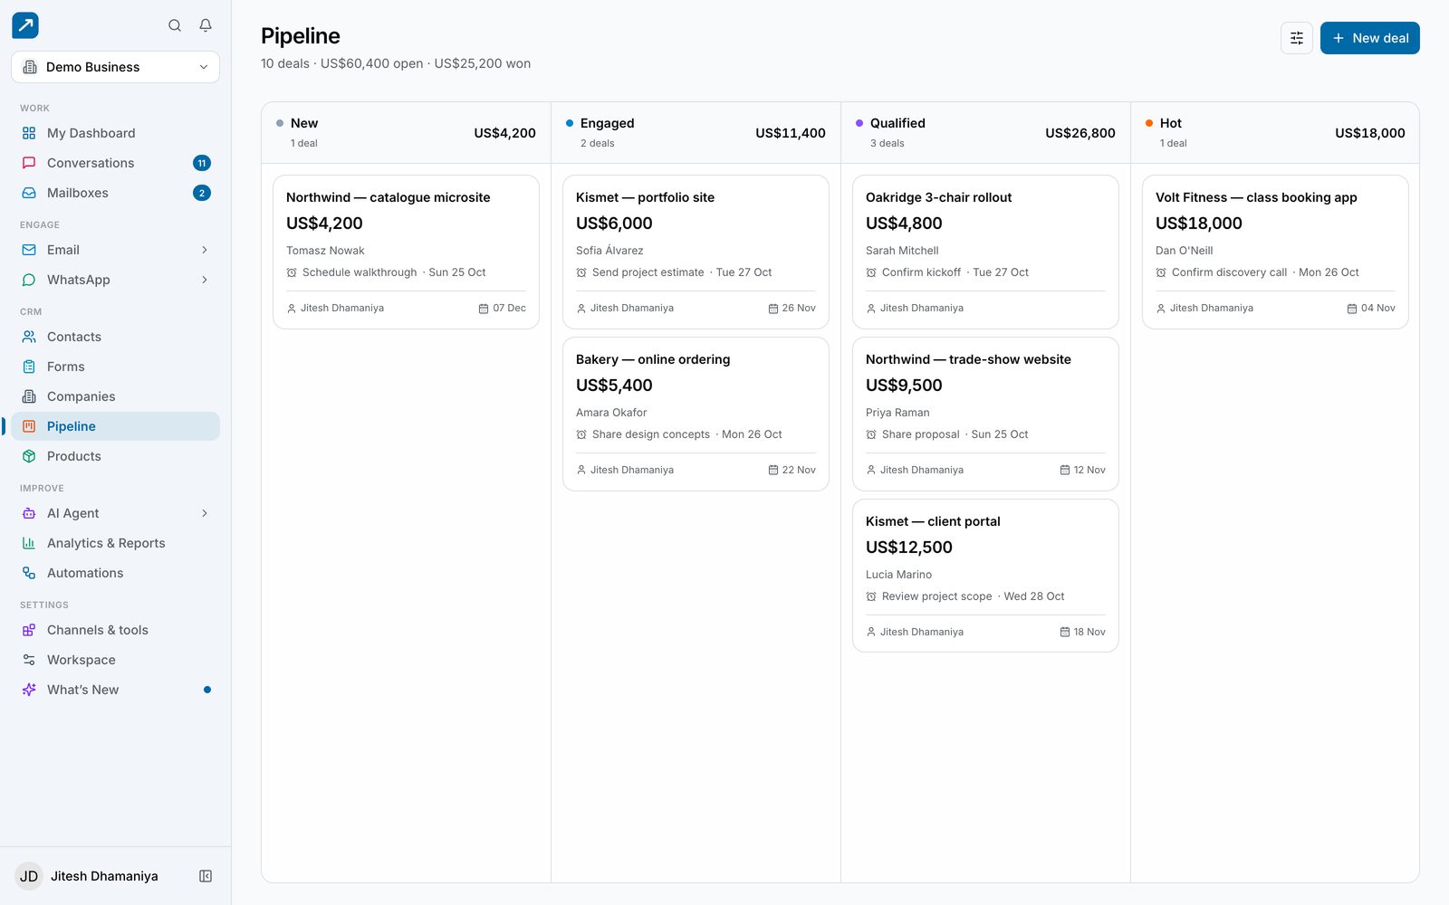Open Analytics & Reports menu item
Screen dimensions: 1449x905
coord(115,543)
